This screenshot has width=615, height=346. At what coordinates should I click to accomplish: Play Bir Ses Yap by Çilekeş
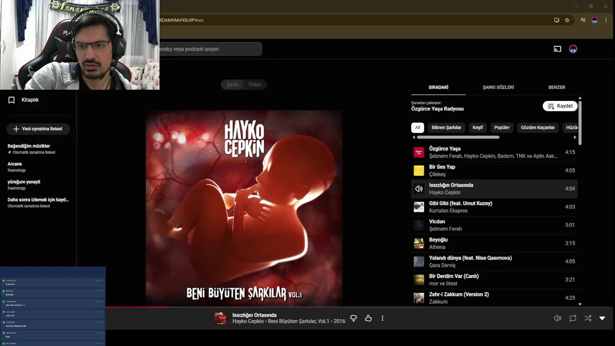pyautogui.click(x=494, y=171)
